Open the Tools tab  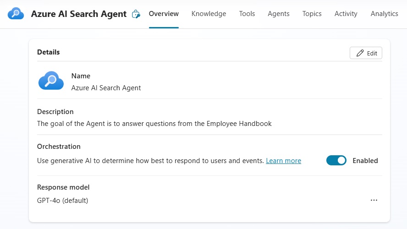click(247, 14)
